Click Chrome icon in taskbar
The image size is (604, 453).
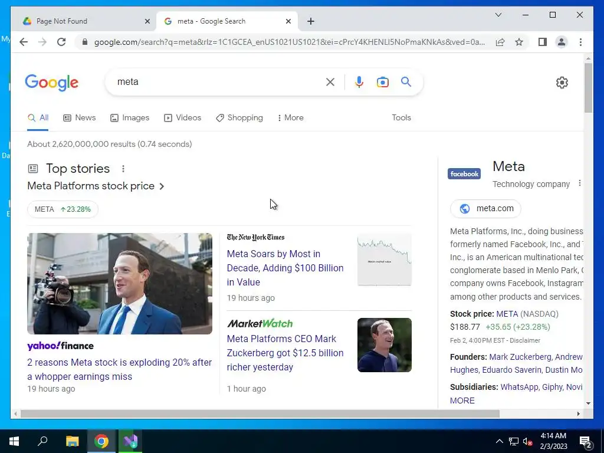(101, 441)
